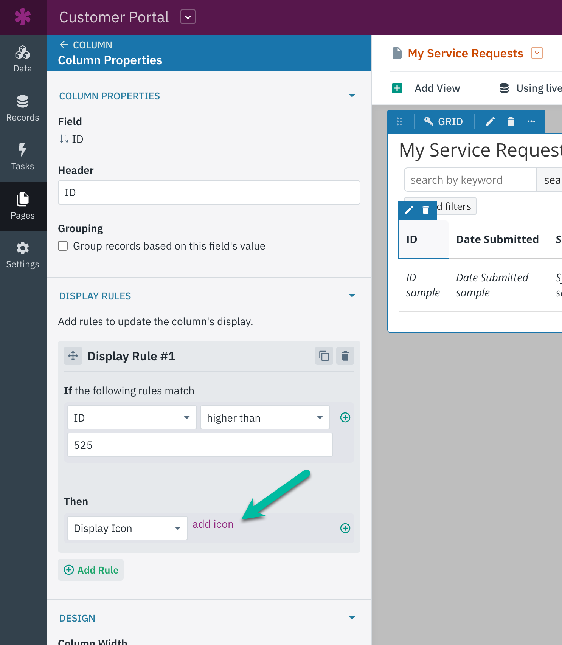562x645 pixels.
Task: Collapse the Column Properties section
Action: pyautogui.click(x=352, y=96)
